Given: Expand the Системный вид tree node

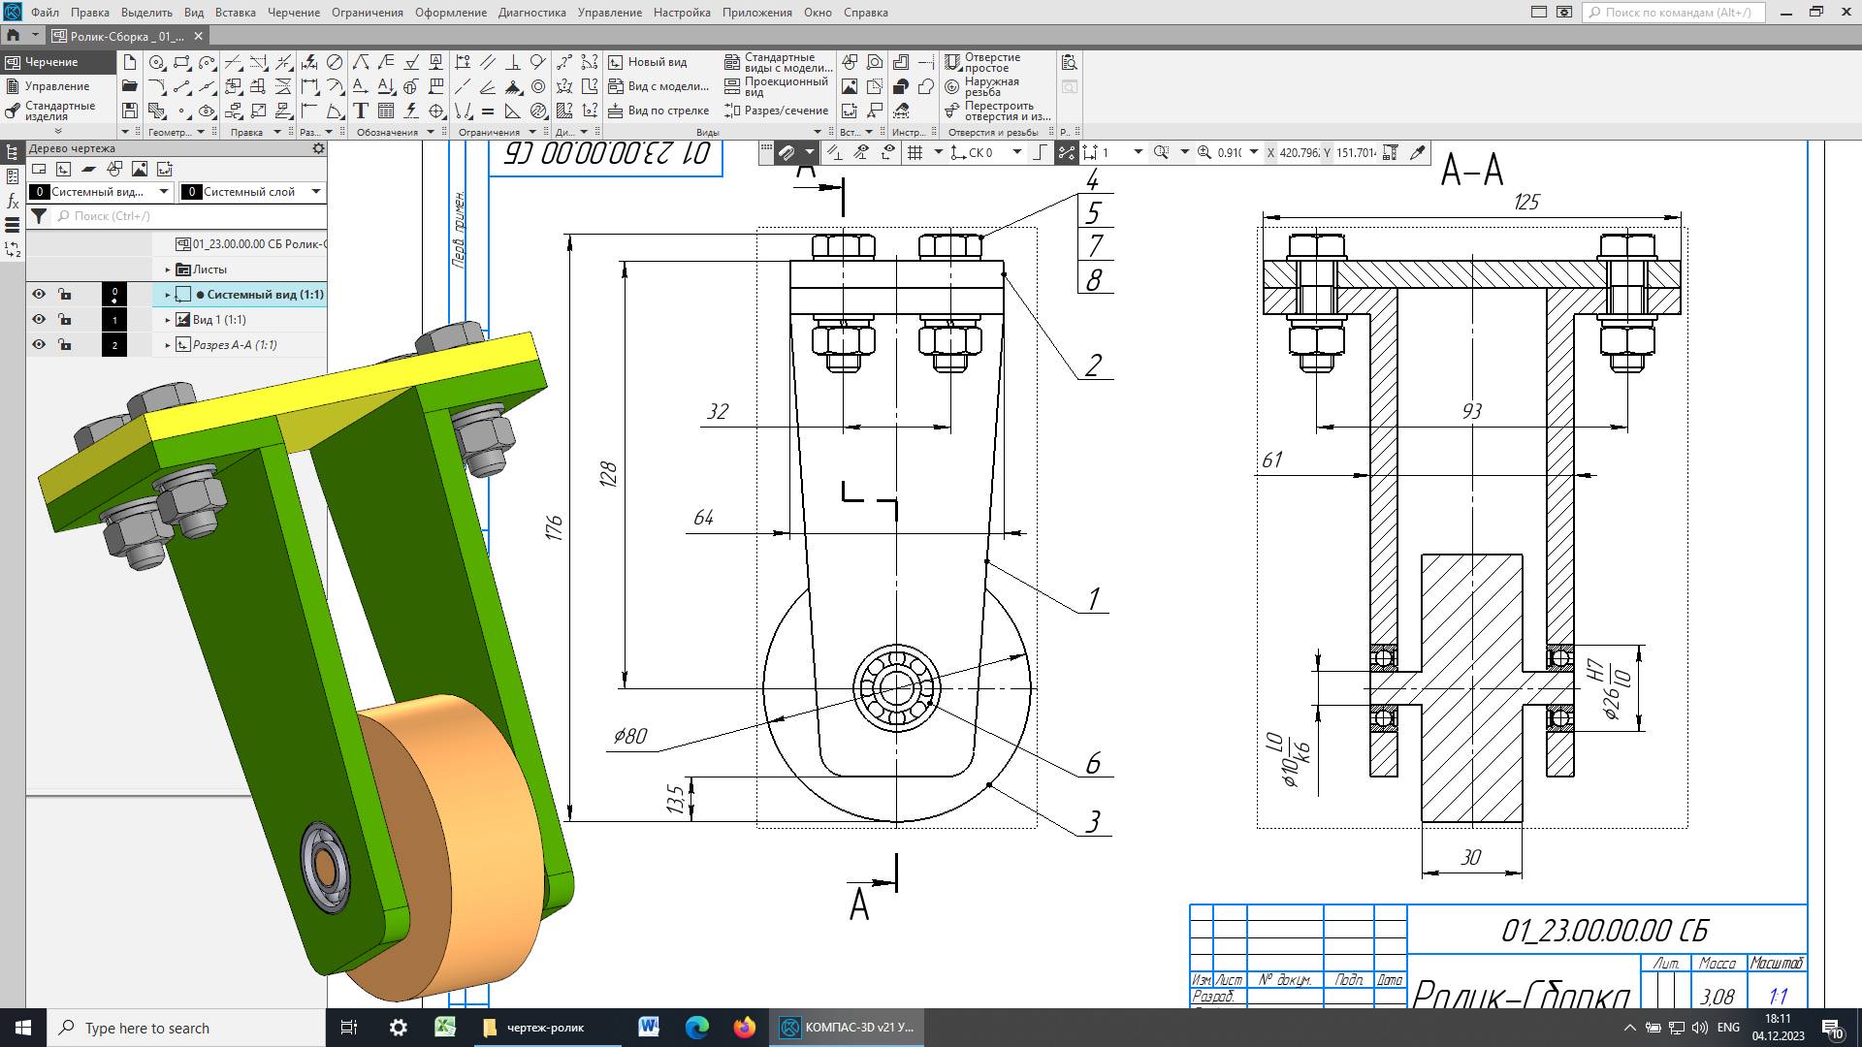Looking at the screenshot, I should coord(168,295).
